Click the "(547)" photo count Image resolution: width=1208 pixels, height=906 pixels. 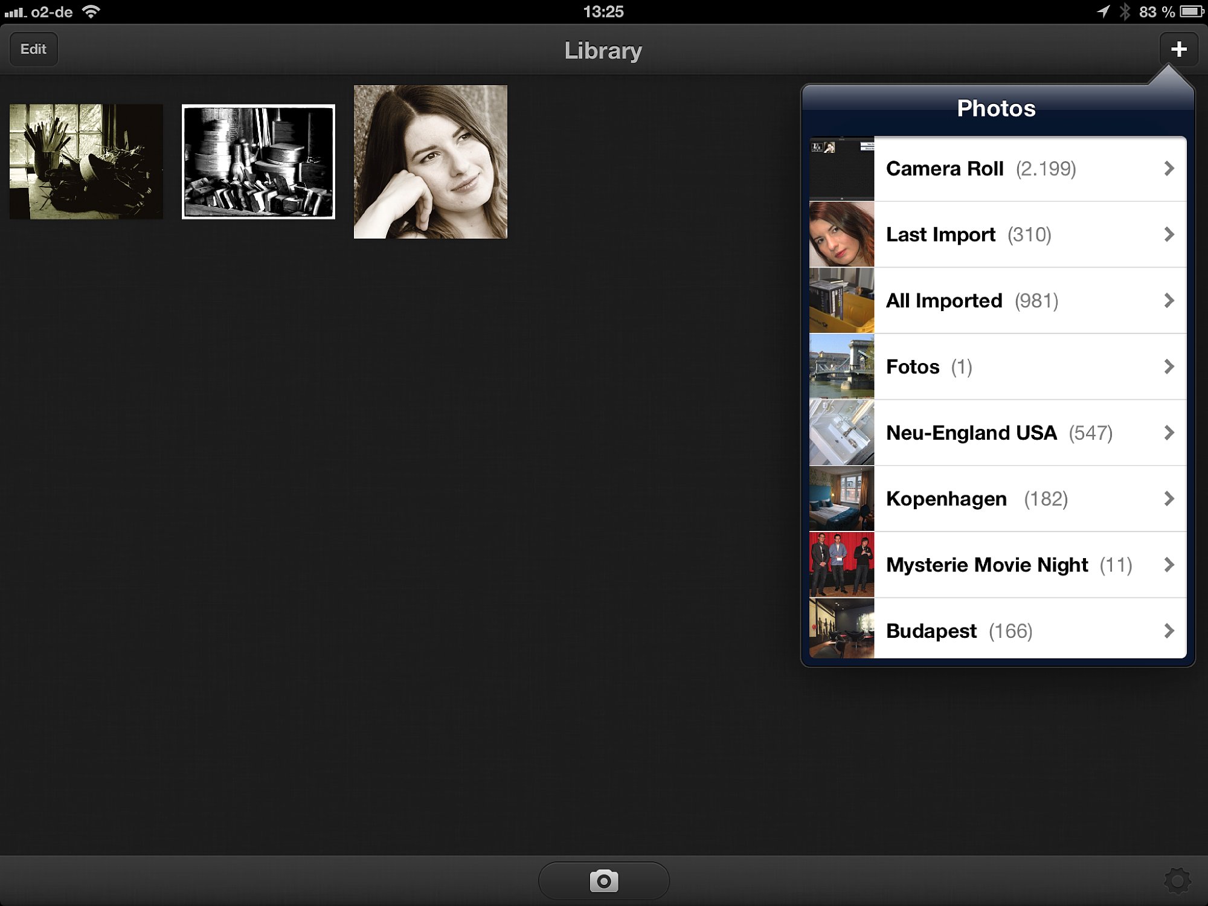pos(1091,433)
